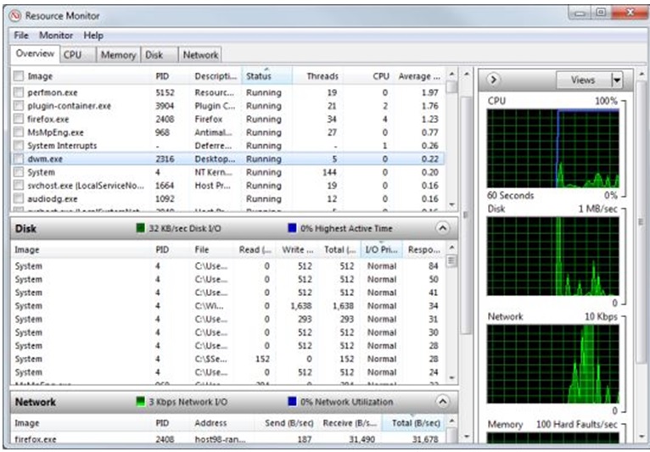This screenshot has width=650, height=452.
Task: Collapse the graphs pane with the arrow button
Action: (494, 80)
